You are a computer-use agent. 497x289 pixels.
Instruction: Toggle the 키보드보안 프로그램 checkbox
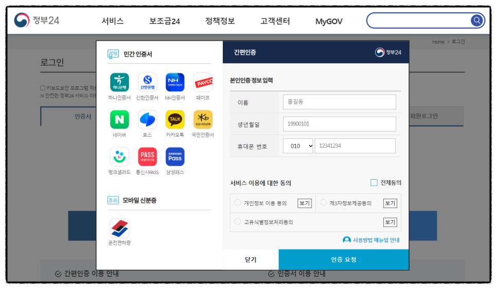(43, 88)
